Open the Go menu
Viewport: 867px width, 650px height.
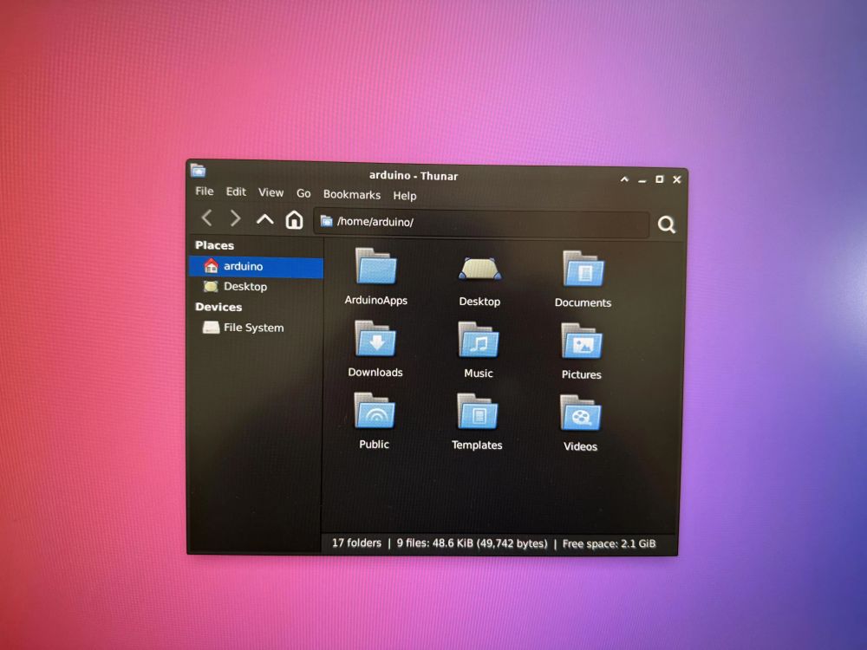pyautogui.click(x=303, y=193)
